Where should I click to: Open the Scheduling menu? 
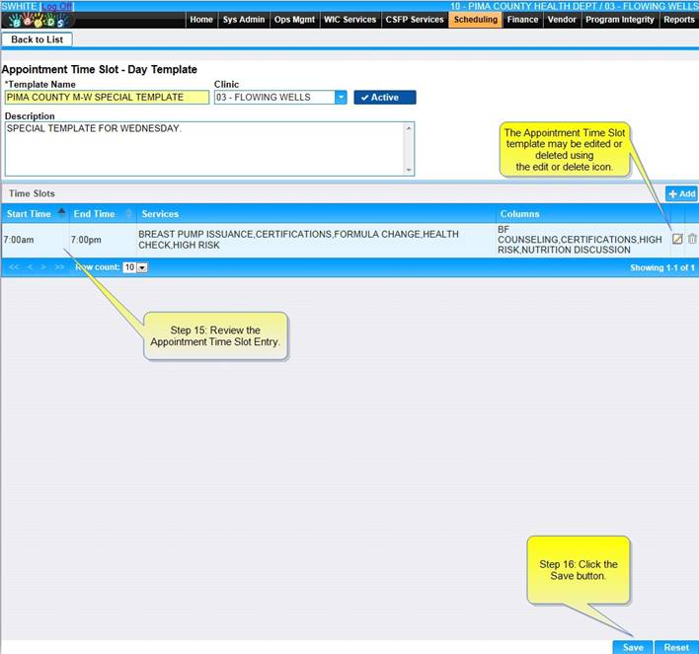(x=475, y=20)
